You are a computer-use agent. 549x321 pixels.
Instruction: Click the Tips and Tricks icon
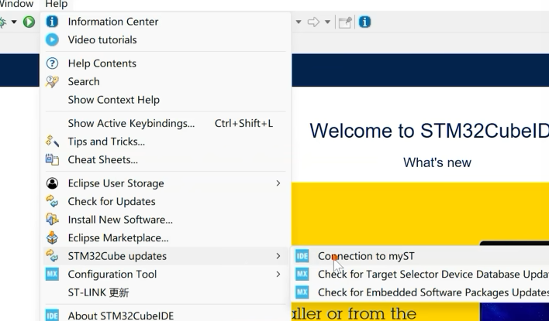coord(52,142)
